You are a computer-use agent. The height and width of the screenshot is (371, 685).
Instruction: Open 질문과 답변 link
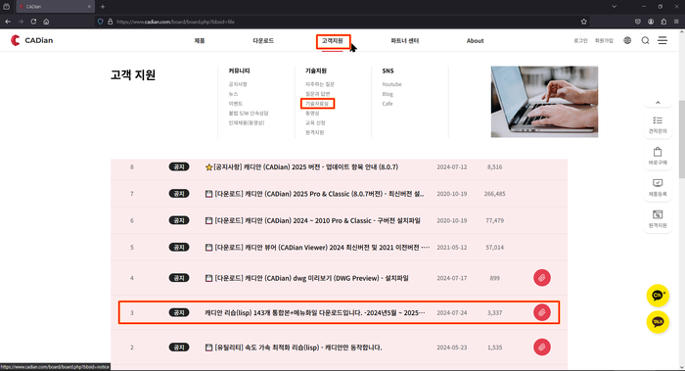(317, 94)
